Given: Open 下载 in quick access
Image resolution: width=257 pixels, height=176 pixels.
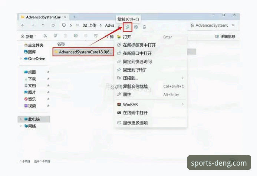Looking at the screenshot, I should tap(30, 79).
